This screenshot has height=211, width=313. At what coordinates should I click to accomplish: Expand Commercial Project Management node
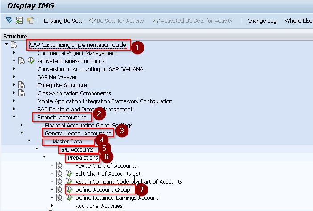[x=14, y=53]
